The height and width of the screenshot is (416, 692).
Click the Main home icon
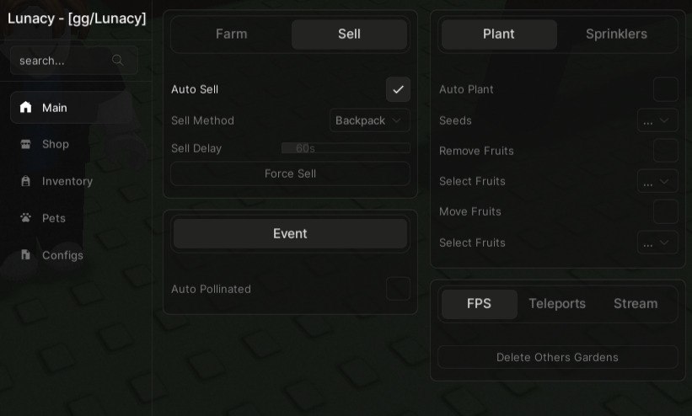(x=25, y=107)
